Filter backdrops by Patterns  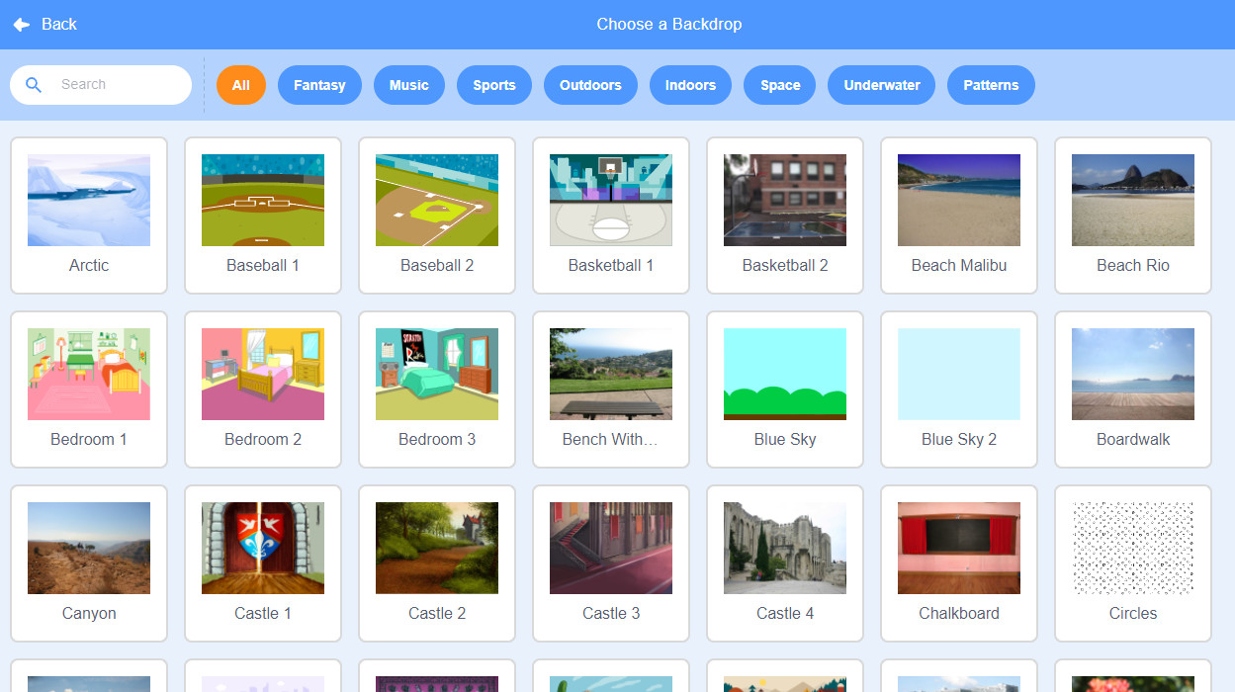(991, 85)
